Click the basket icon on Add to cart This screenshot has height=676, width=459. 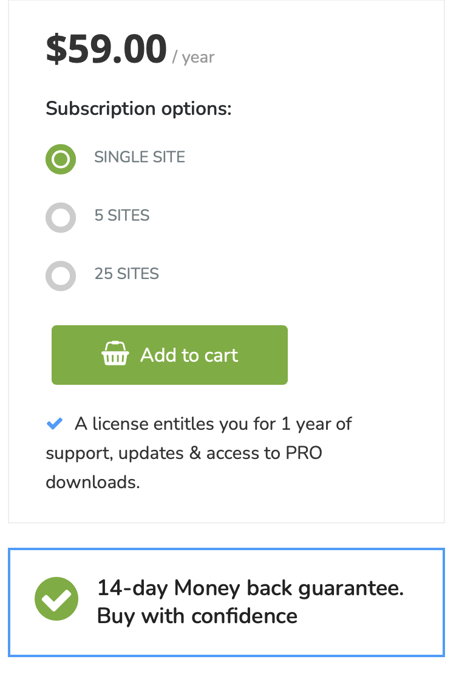(115, 354)
